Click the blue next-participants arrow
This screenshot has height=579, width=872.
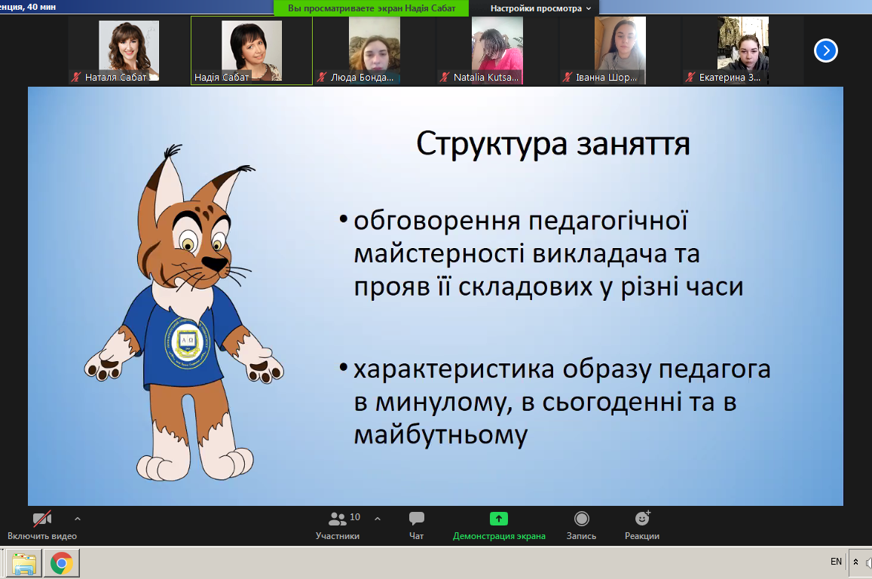click(826, 51)
